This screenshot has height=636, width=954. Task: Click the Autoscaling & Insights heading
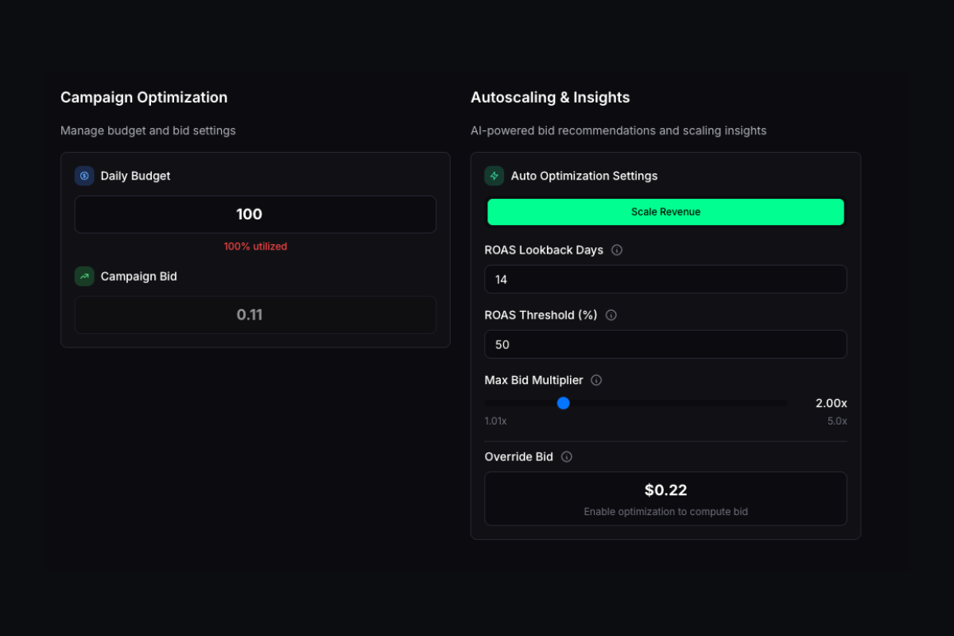[x=550, y=98]
